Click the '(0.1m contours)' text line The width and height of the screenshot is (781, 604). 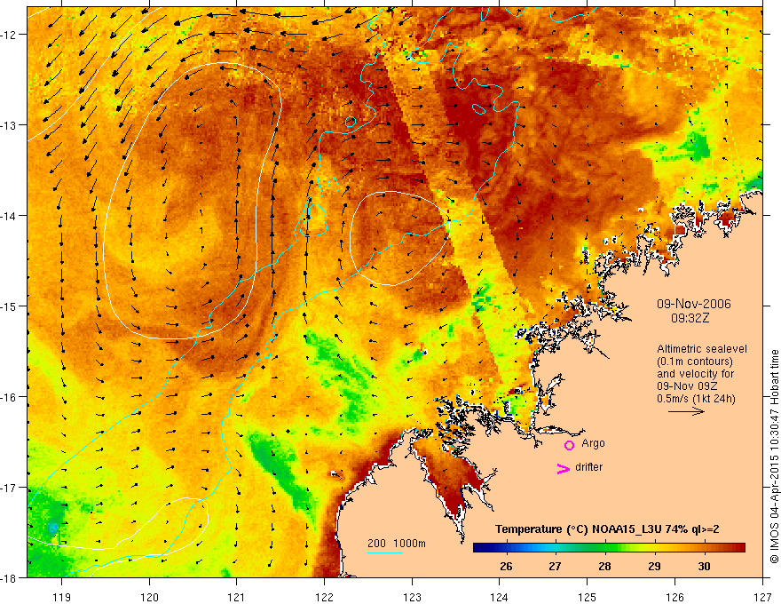point(695,362)
